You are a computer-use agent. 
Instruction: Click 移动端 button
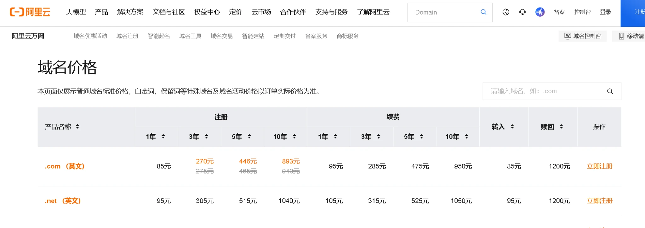tap(629, 36)
